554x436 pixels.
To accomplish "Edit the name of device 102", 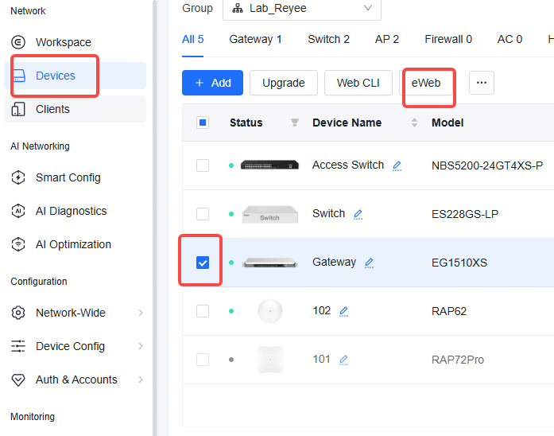I will pos(343,311).
